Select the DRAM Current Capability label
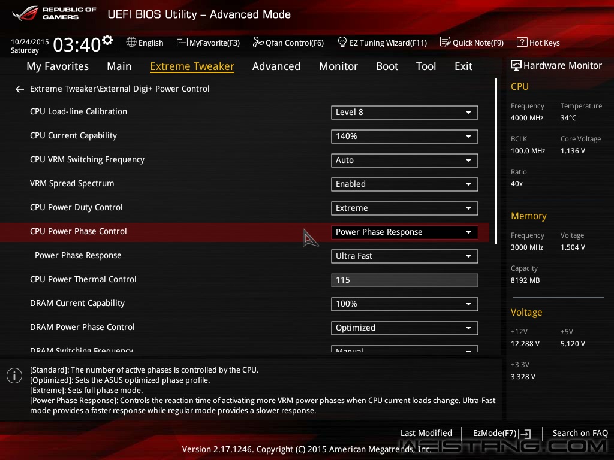This screenshot has height=460, width=614. (77, 303)
